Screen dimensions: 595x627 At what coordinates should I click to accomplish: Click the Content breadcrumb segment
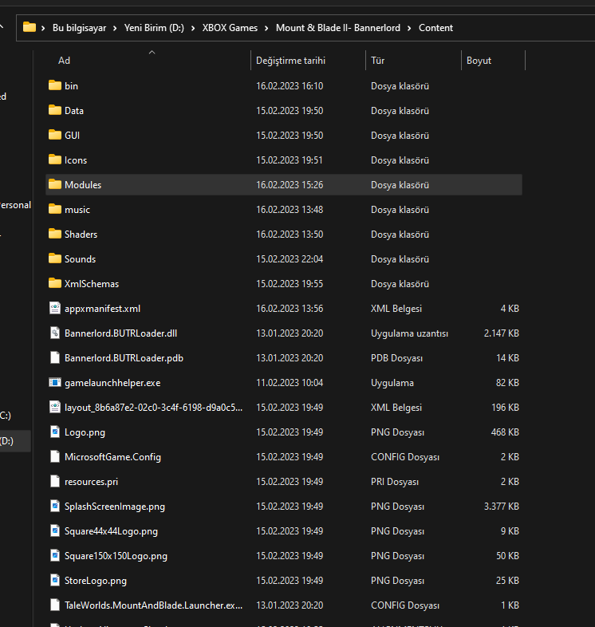435,28
